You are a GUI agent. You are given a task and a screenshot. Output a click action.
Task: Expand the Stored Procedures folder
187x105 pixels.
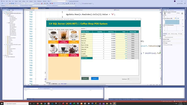point(6,38)
